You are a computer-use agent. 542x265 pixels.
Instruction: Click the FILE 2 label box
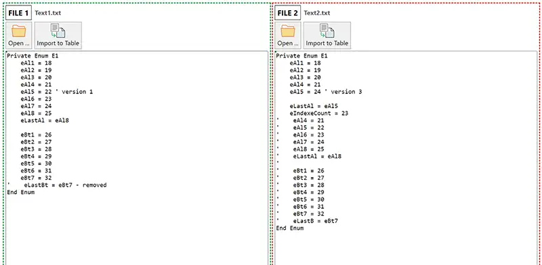(x=287, y=13)
